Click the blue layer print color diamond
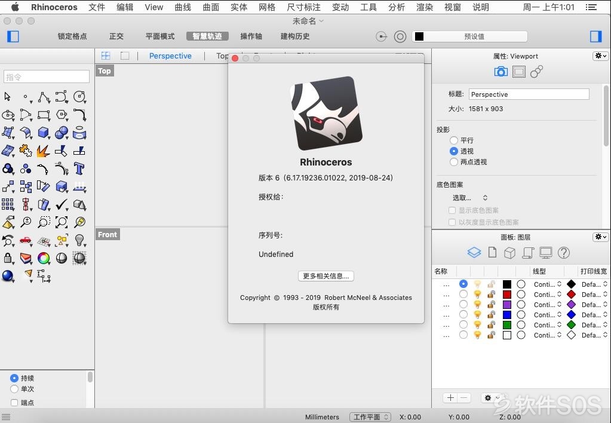 pyautogui.click(x=571, y=315)
